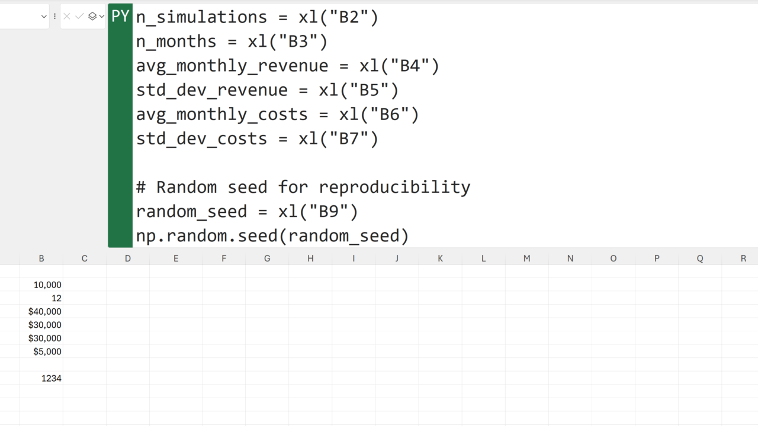Click the Enter checkmark icon in formula bar
The width and height of the screenshot is (758, 426).
point(79,17)
